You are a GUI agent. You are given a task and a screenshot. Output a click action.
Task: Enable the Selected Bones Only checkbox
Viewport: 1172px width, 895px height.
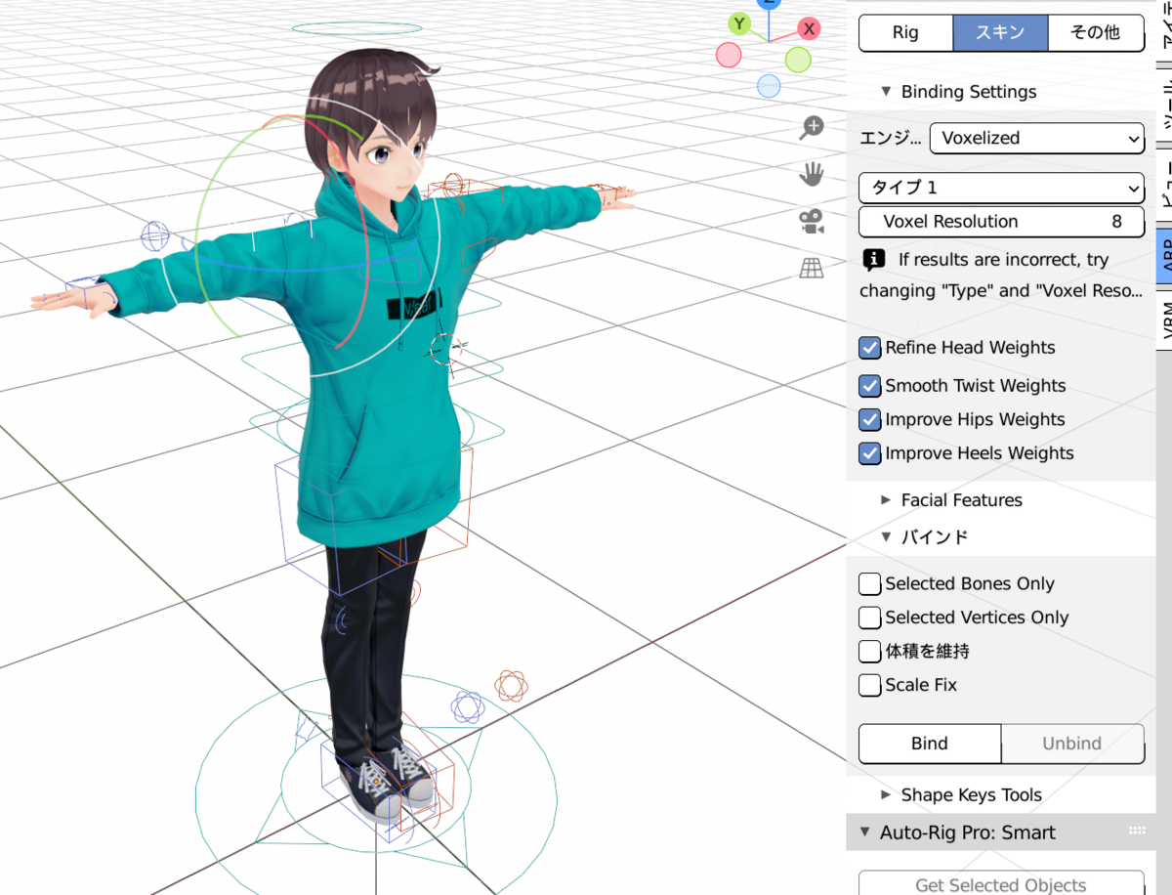[869, 583]
